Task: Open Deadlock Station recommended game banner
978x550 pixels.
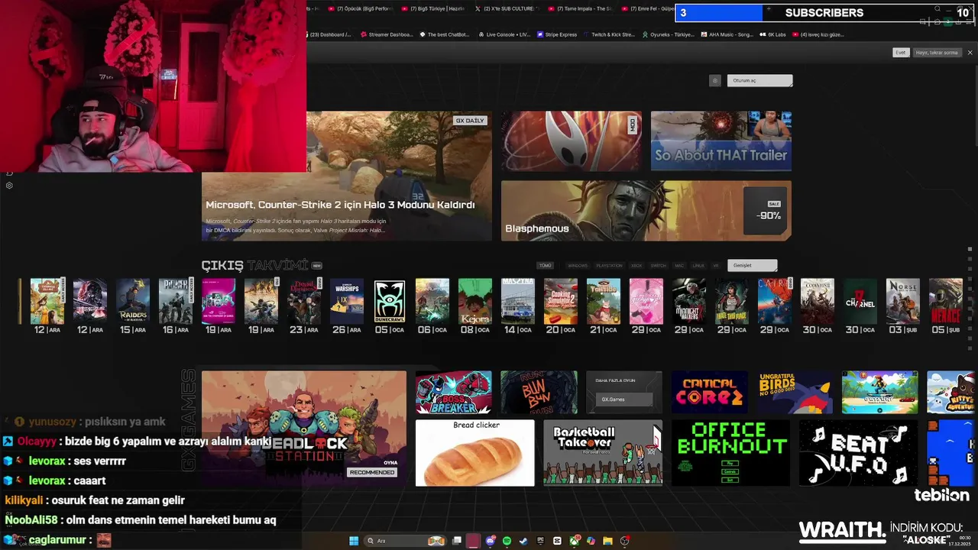Action: tap(304, 429)
